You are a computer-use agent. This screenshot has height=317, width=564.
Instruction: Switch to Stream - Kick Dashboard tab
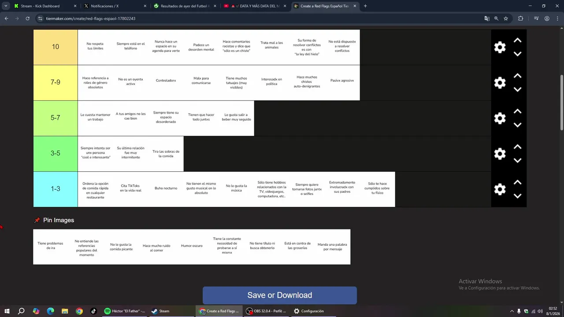point(45,6)
